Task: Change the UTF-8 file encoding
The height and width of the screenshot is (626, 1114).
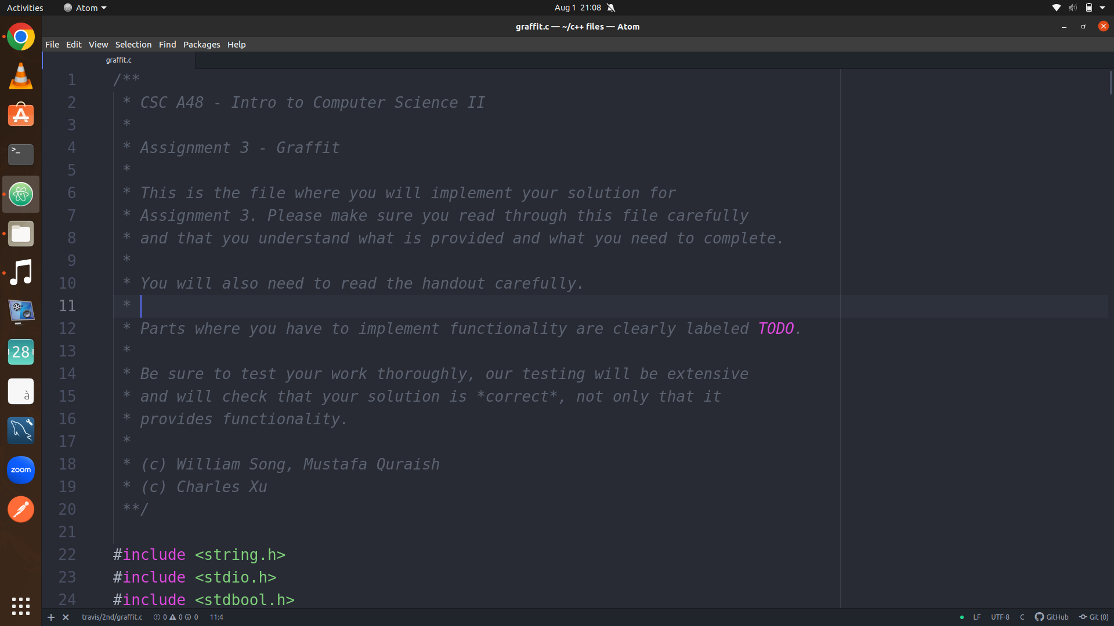Action: [1000, 617]
